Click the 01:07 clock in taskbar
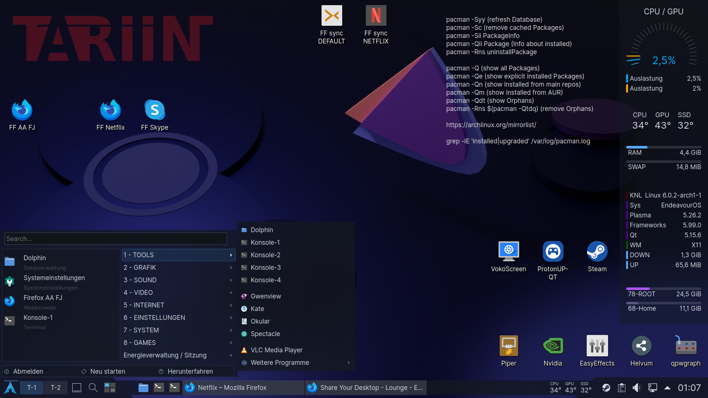This screenshot has width=708, height=398. tap(689, 388)
